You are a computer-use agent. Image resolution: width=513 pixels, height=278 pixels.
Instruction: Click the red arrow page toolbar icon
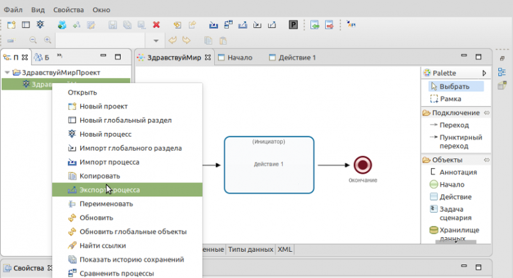tap(329, 25)
